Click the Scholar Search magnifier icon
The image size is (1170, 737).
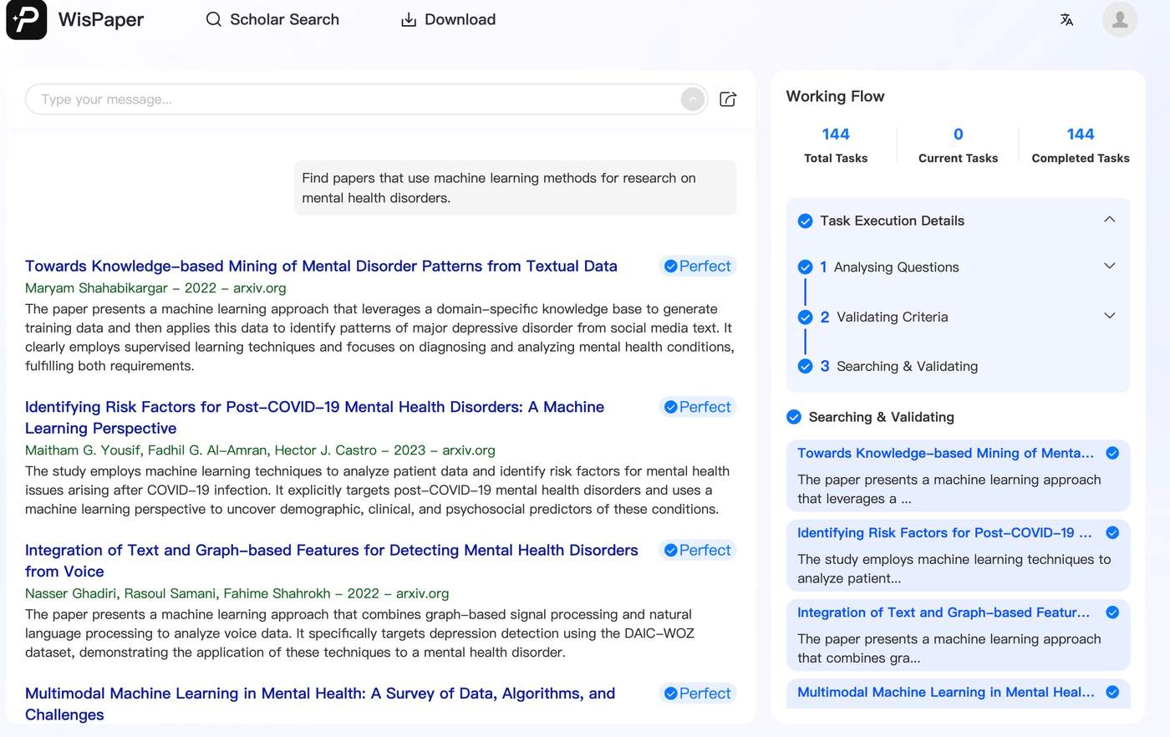tap(214, 19)
